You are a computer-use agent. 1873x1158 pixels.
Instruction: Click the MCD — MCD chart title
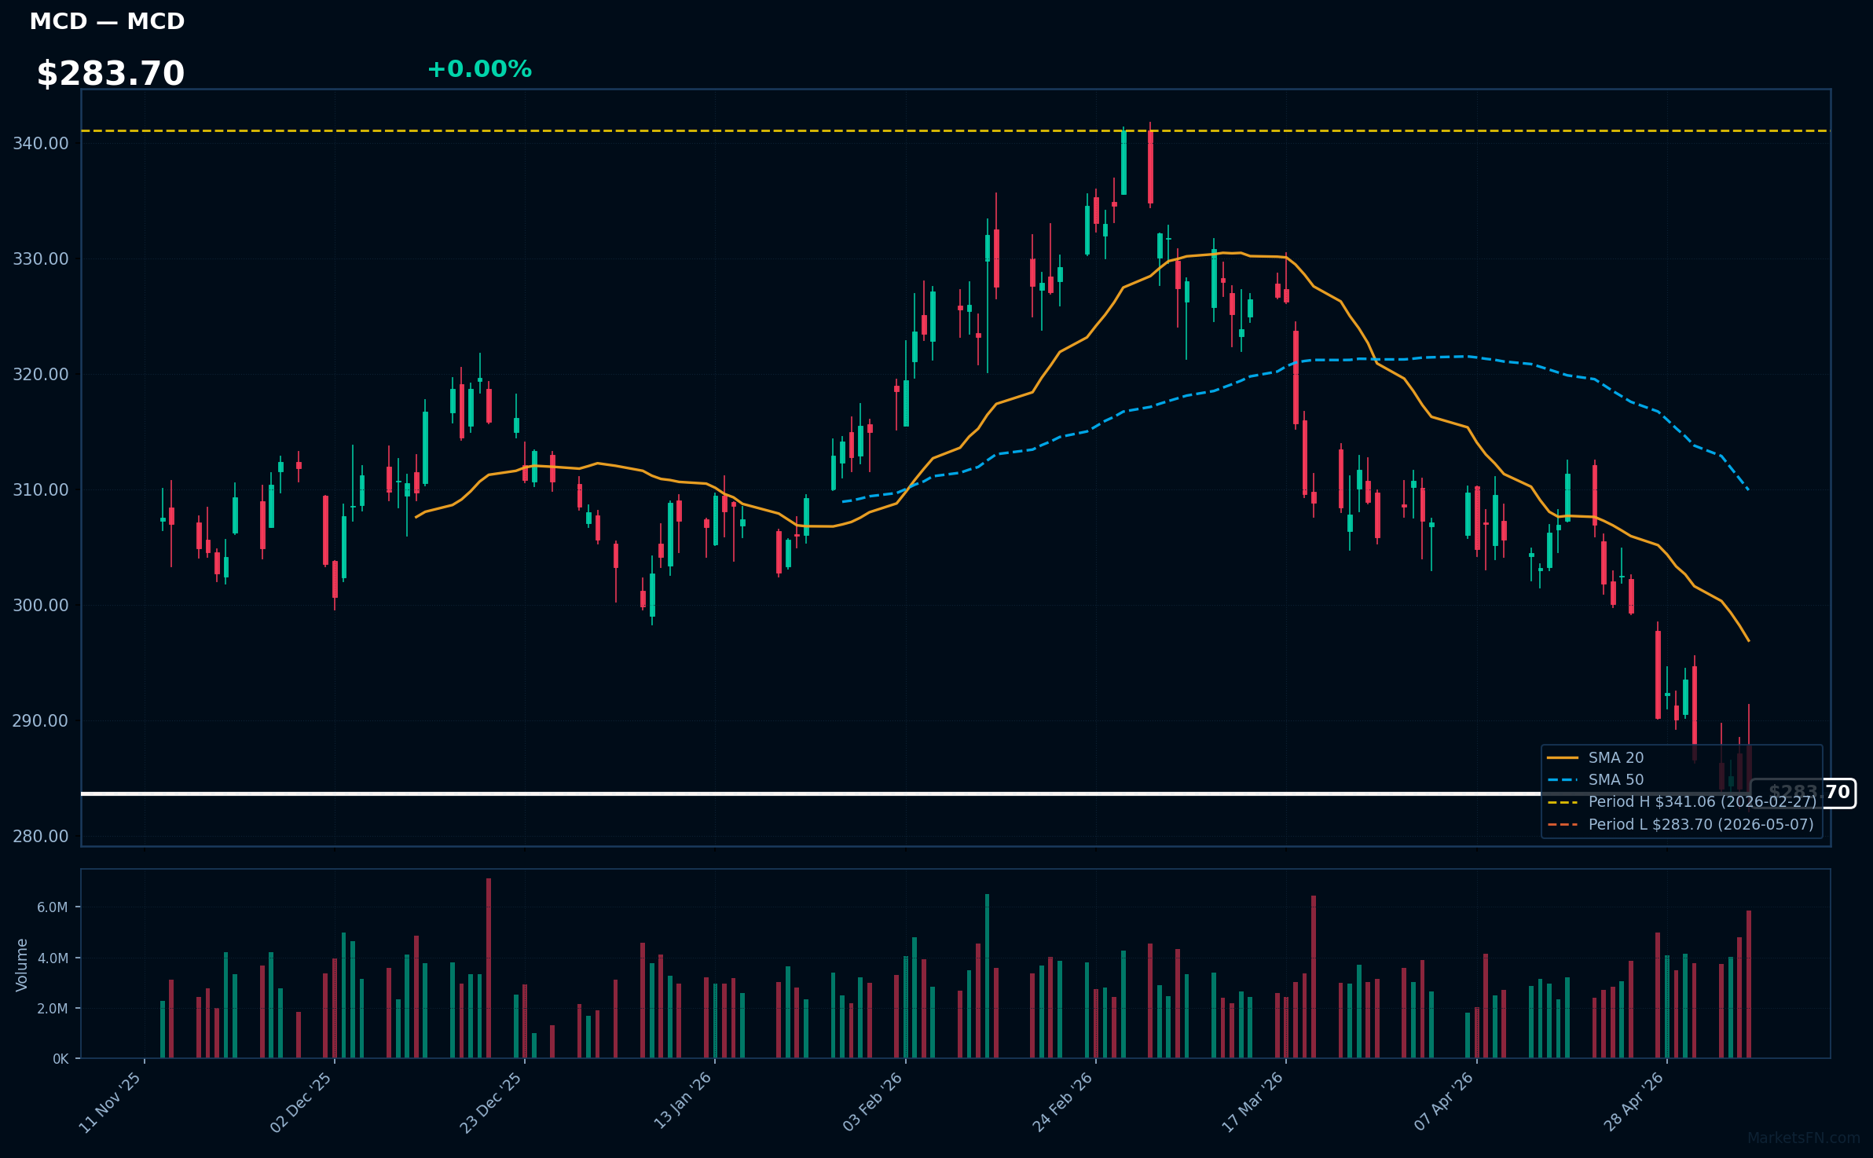click(x=107, y=22)
